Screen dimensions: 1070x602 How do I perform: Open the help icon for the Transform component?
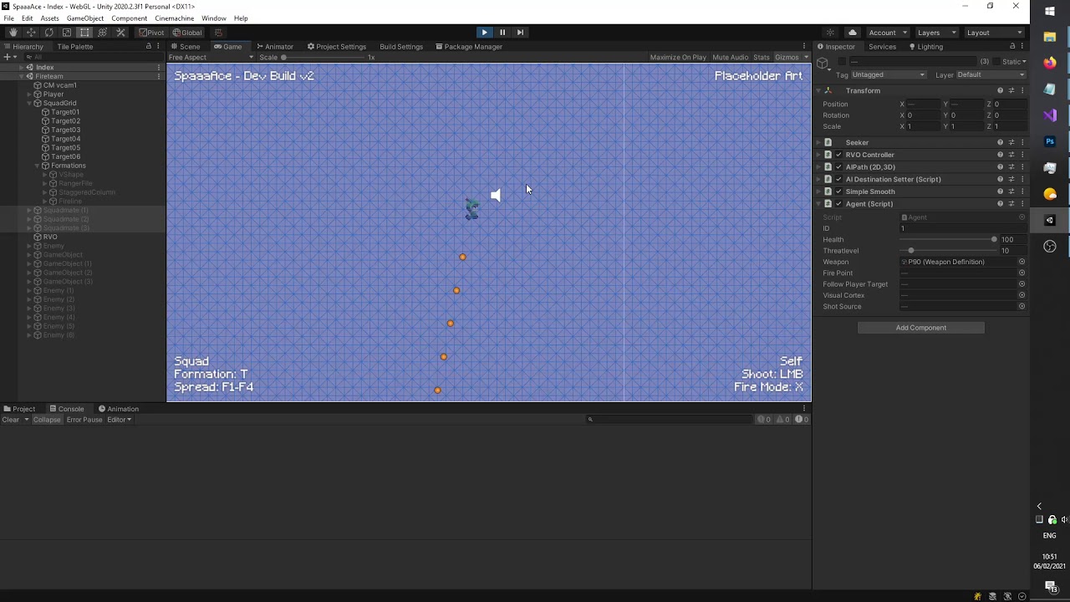(1000, 90)
